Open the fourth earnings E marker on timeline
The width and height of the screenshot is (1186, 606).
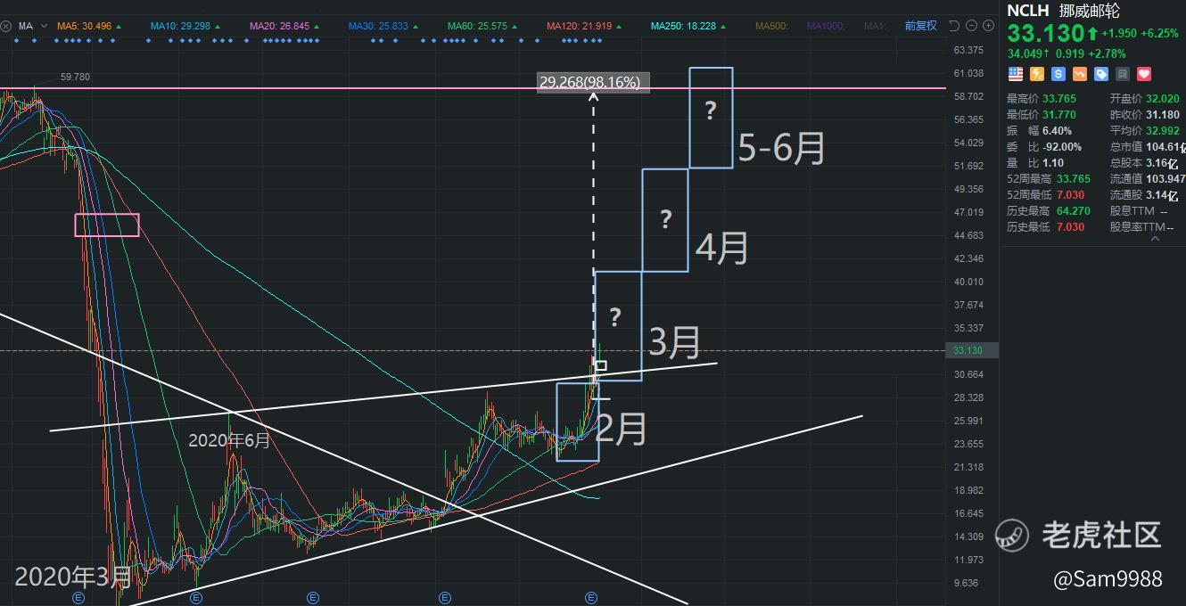[x=443, y=598]
